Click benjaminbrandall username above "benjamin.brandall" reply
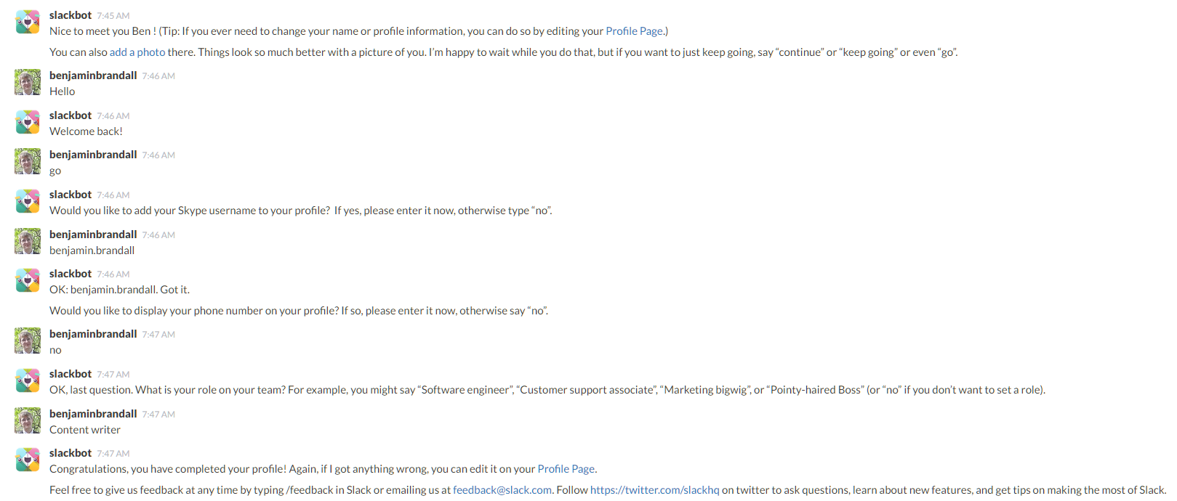 [x=93, y=235]
